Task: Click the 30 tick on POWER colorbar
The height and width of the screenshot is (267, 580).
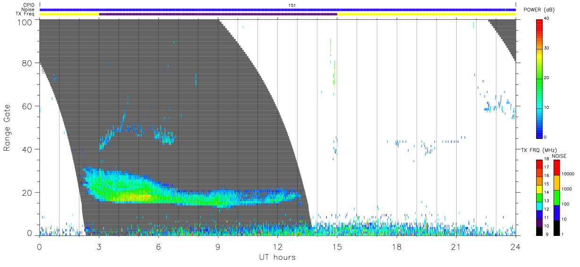Action: pyautogui.click(x=547, y=48)
